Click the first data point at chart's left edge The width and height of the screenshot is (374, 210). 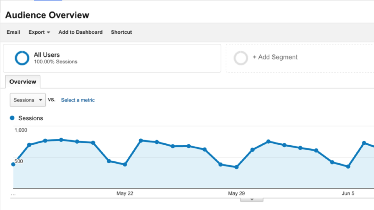coord(13,164)
